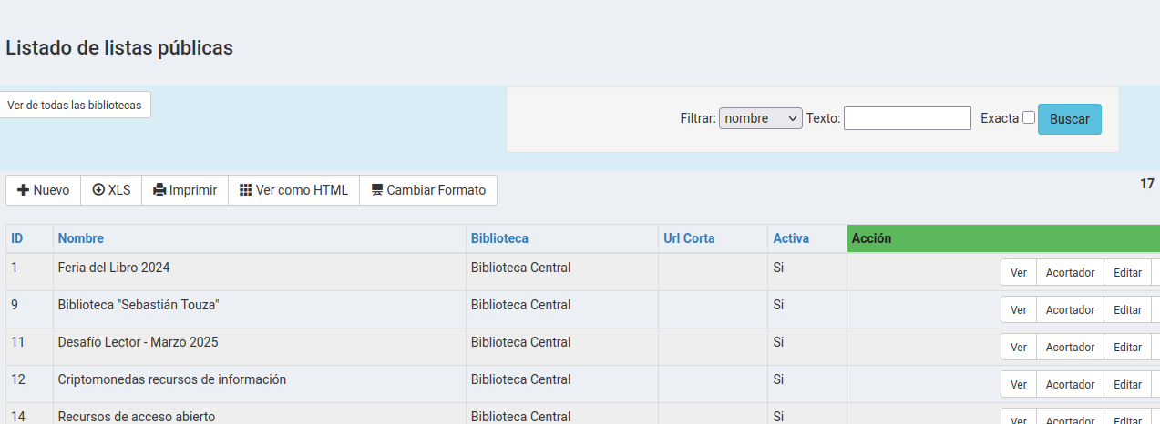This screenshot has width=1160, height=424.
Task: Sort by the Activa column header
Action: point(791,238)
